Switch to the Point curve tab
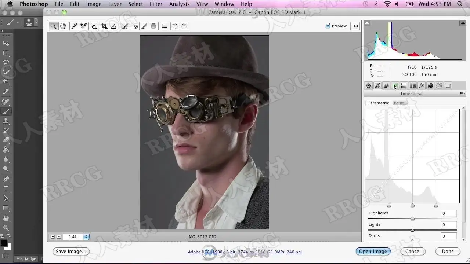The width and height of the screenshot is (470, 264). tap(399, 103)
